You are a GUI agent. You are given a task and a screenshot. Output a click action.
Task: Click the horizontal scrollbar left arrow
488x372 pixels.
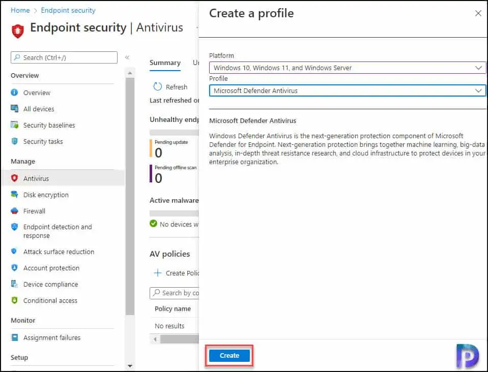click(x=155, y=339)
